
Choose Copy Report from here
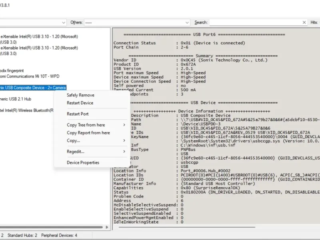coord(88,133)
